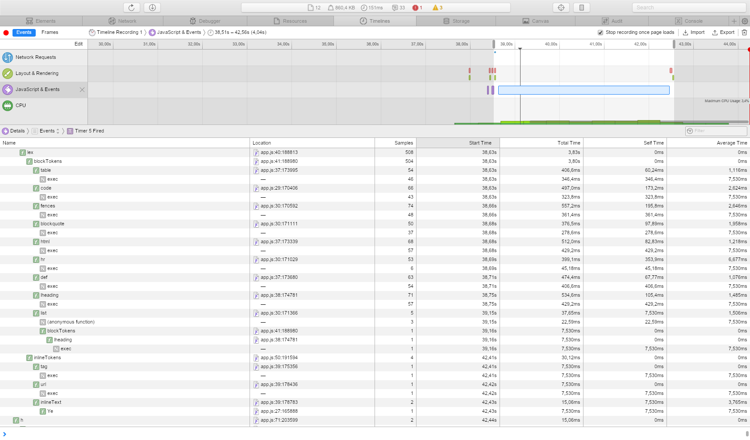Activate the element selection crosshair icon
The width and height of the screenshot is (750, 440).
pos(561,7)
